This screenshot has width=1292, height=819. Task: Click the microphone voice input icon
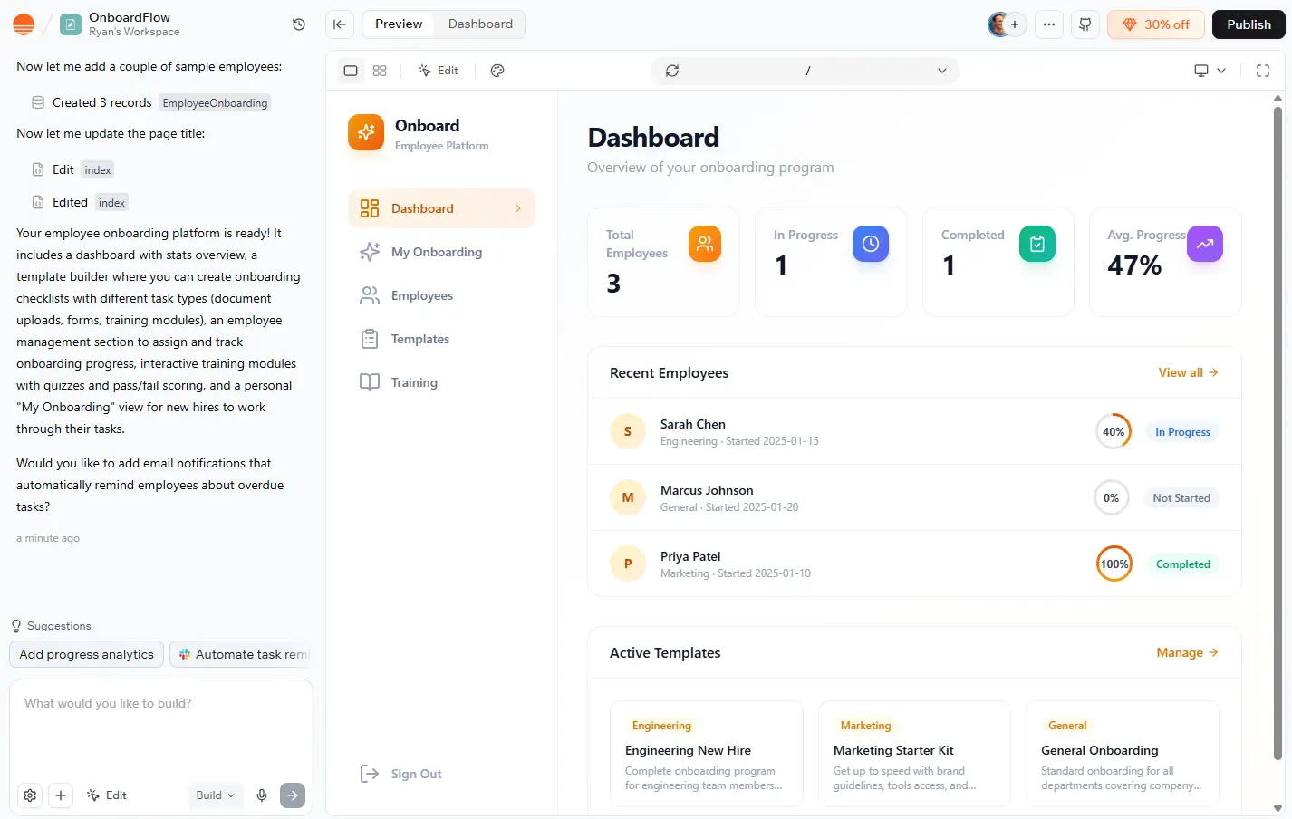coord(262,795)
